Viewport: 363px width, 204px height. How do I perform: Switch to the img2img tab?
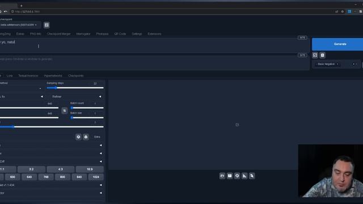click(5, 34)
